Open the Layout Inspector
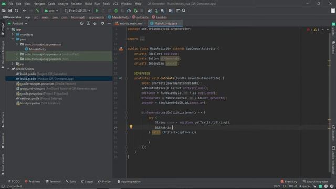Viewport: 336px width, 189px height. pyautogui.click(x=315, y=181)
